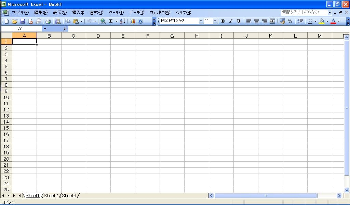Expand Standard toolbar options chevron
This screenshot has height=205, width=350.
pos(154,22)
